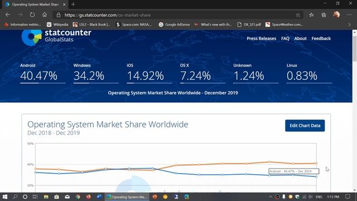Click the Linux 0.83% statistic
This screenshot has width=357, height=201.
(309, 73)
